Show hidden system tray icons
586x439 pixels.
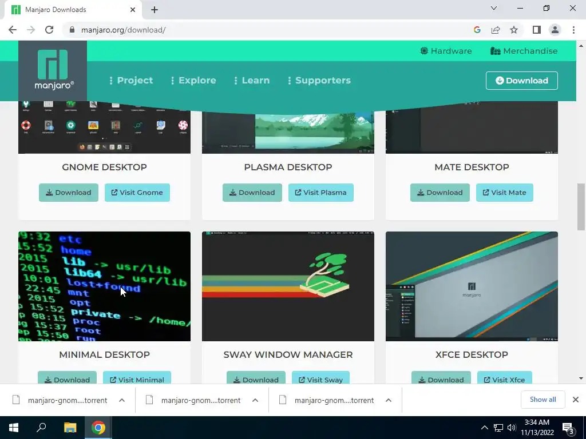coord(484,428)
